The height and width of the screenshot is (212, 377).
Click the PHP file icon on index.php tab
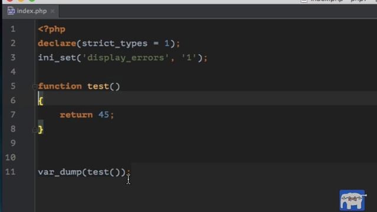[11, 11]
